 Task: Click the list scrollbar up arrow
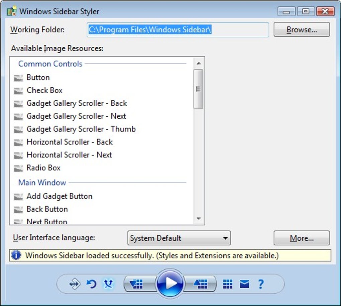tap(198, 63)
